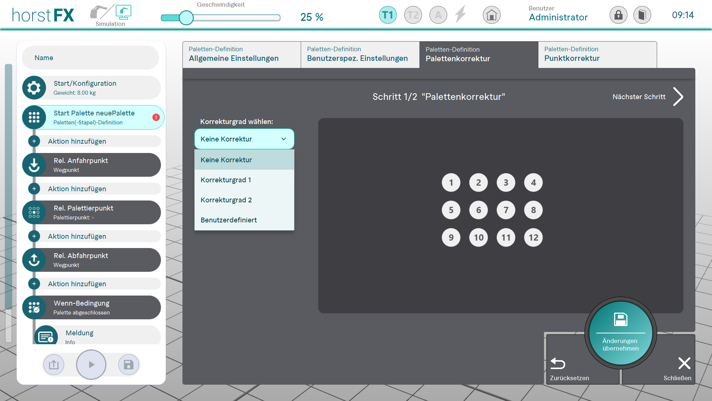Select Korrekturgrad 2 from list
The image size is (712, 401).
pos(226,200)
